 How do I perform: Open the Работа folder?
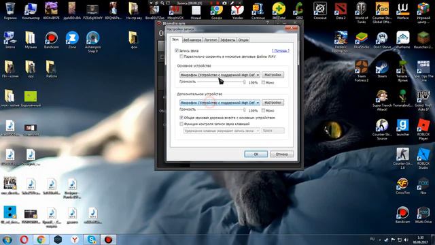tap(52, 69)
